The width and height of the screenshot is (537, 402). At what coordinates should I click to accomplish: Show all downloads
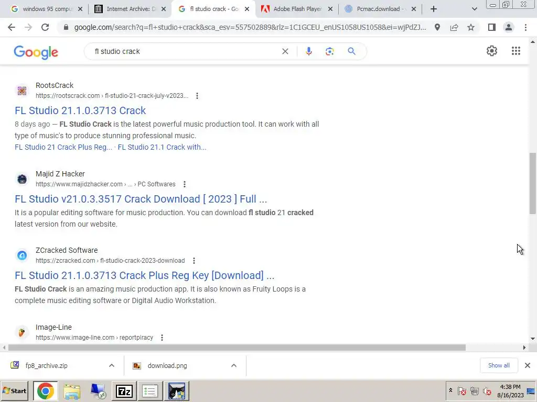[499, 365]
